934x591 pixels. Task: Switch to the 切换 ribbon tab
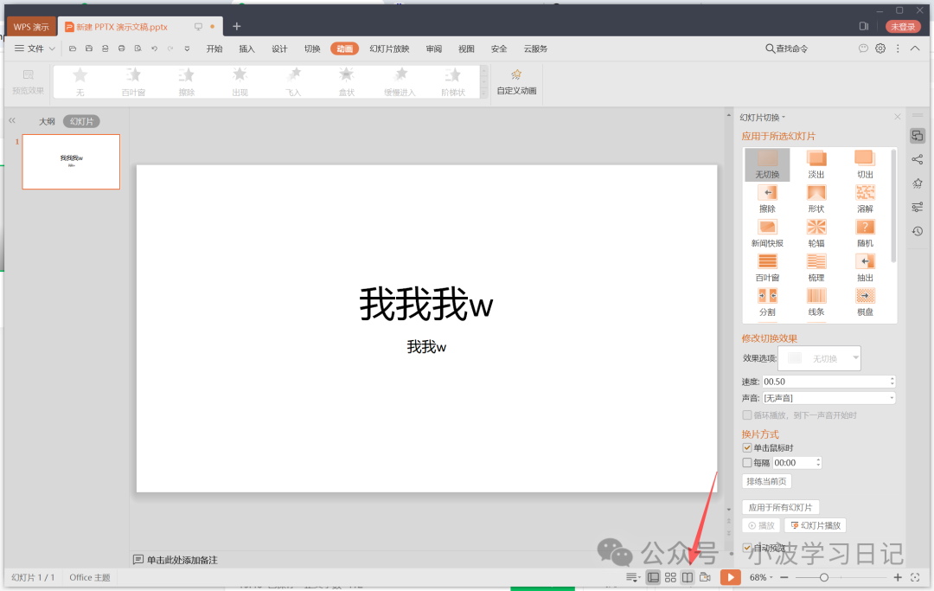click(x=311, y=48)
